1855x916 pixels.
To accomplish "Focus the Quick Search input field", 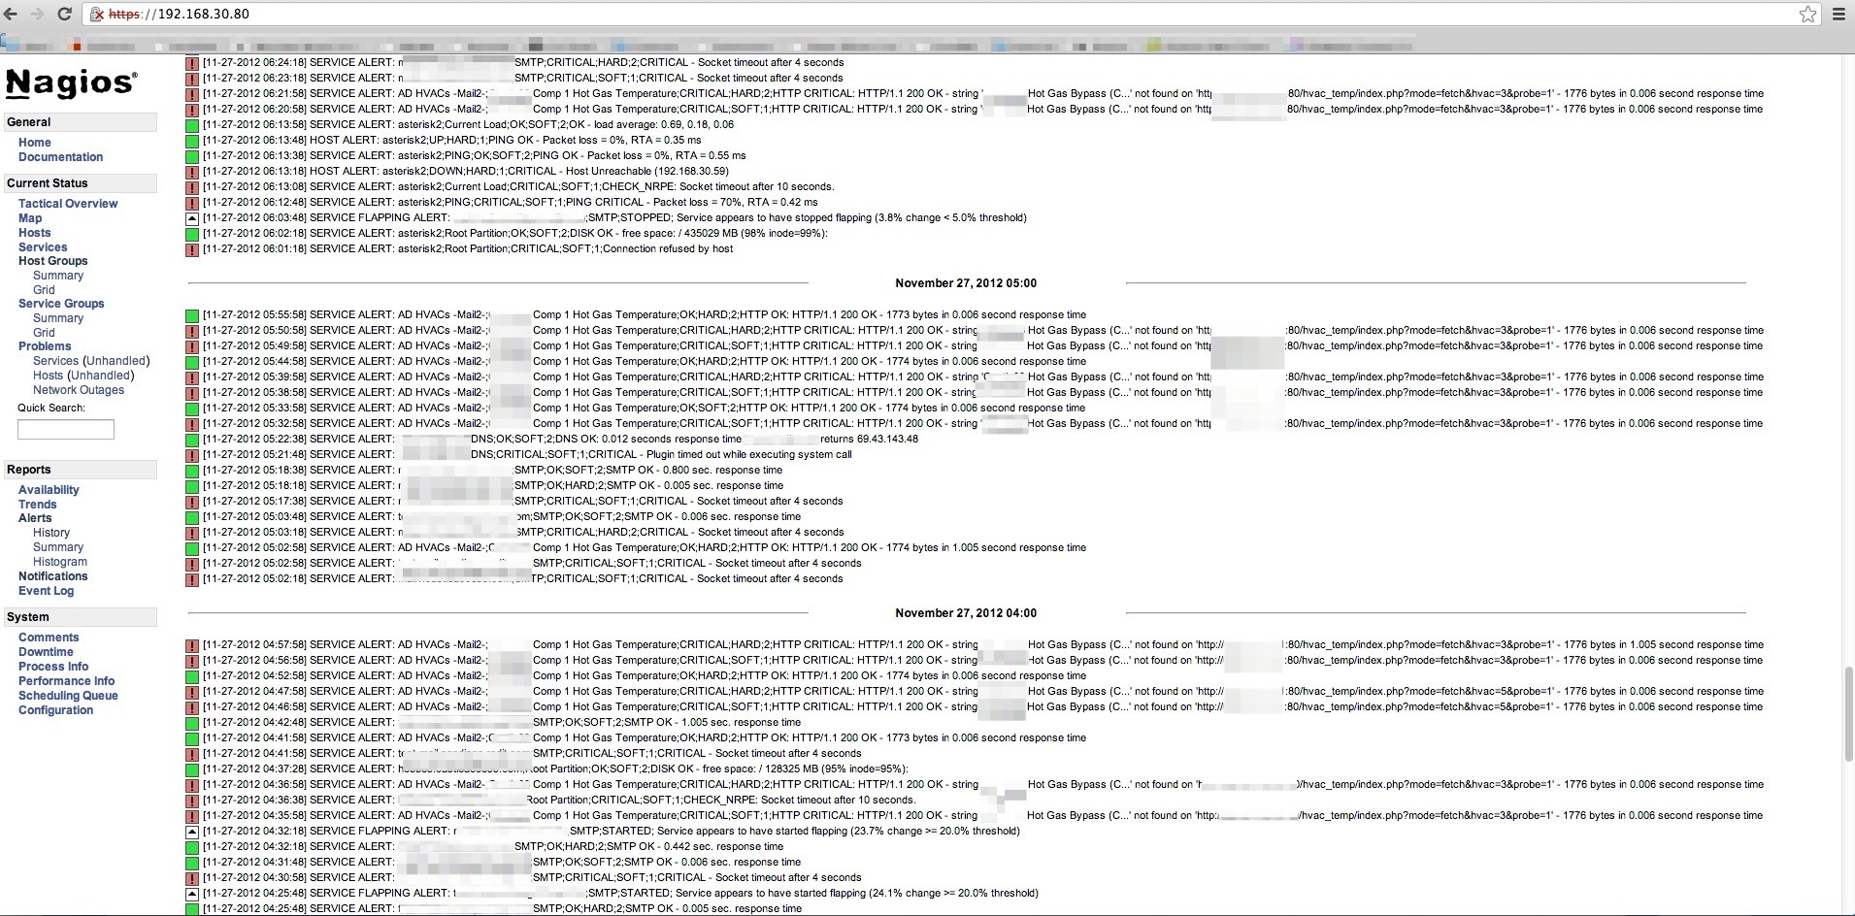I will click(x=66, y=429).
